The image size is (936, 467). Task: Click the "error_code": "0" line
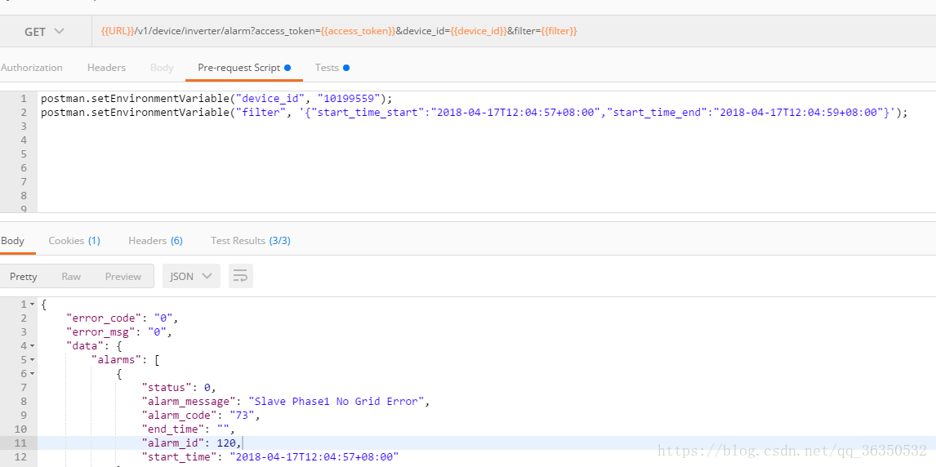coord(123,318)
